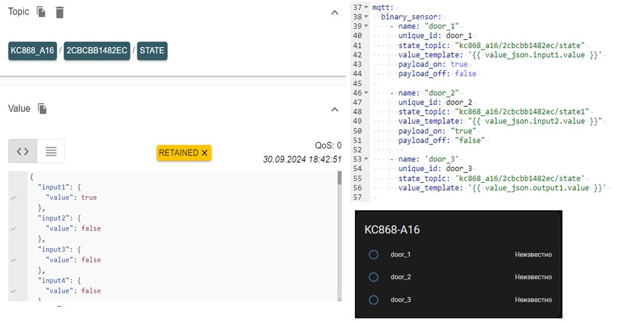Open chart icon beside input2 value
Screen dimensions: 618x323
[13, 229]
